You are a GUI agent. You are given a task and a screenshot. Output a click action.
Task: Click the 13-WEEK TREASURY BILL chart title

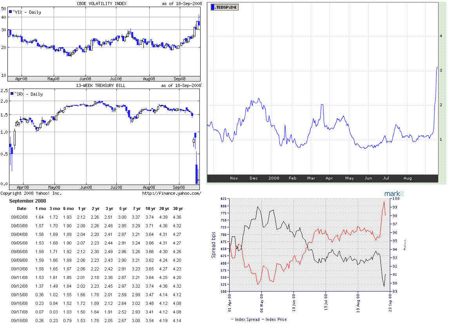click(x=101, y=85)
